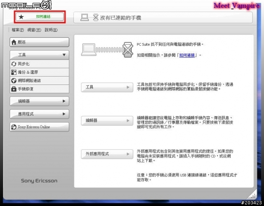Click the Sony Ericsson Online icon
The height and width of the screenshot is (206, 264).
click(x=14, y=127)
